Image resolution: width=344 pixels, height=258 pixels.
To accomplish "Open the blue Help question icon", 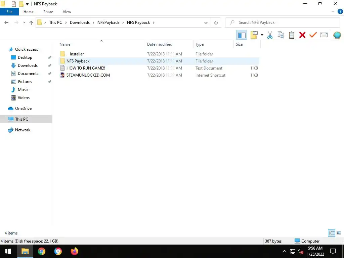I will pos(340,12).
